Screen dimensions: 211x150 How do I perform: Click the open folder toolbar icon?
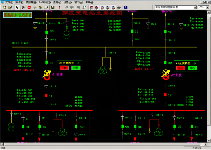pyautogui.click(x=10, y=7)
